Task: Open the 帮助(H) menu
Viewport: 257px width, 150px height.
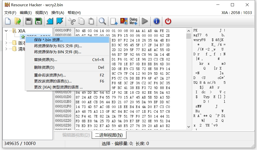Action: pos(74,13)
